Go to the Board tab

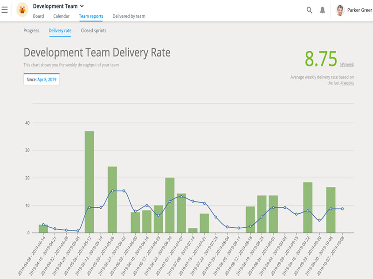tap(38, 16)
